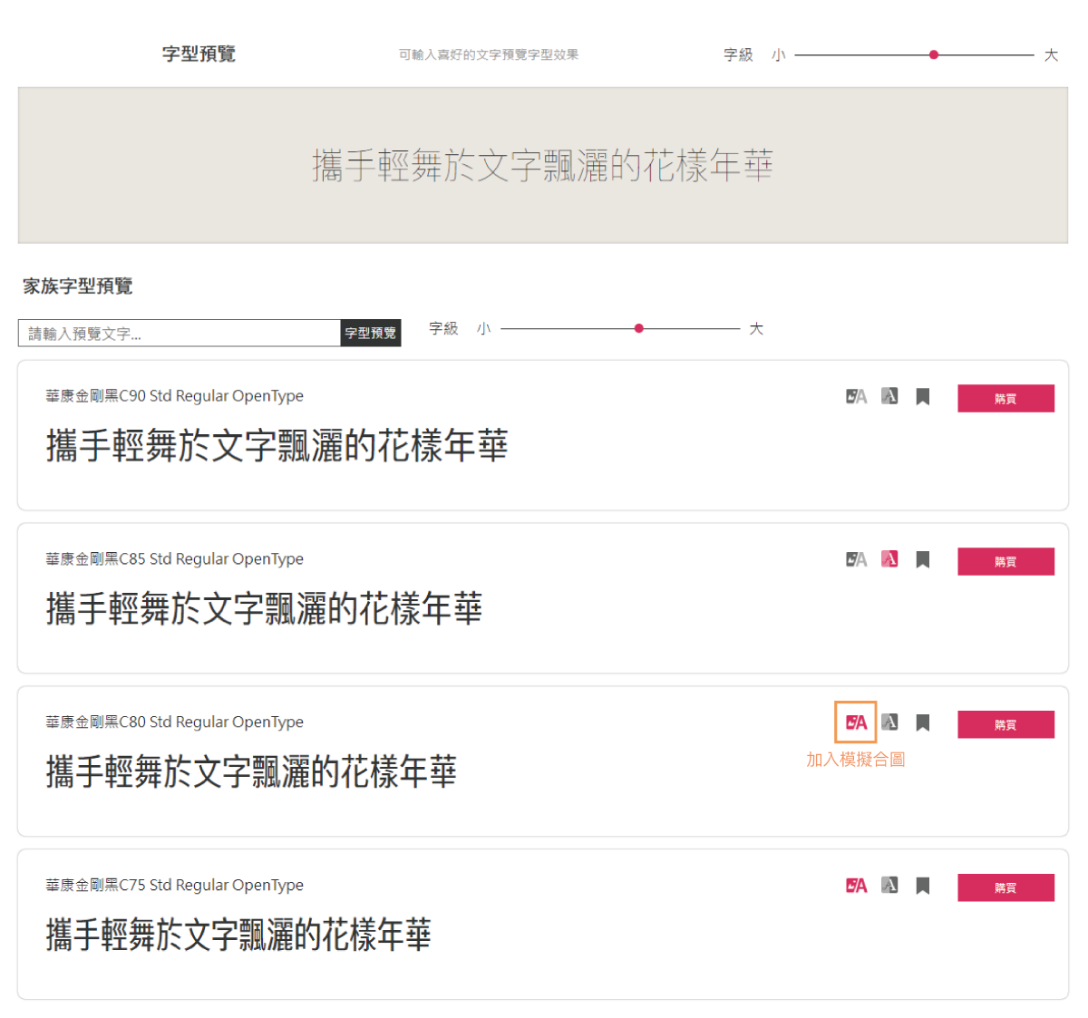1088x1018 pixels.
Task: Click the C75 sample text preview line
Action: [x=238, y=935]
